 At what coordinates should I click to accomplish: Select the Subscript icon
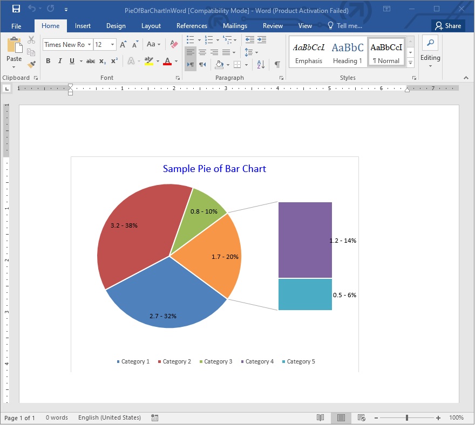tap(103, 61)
